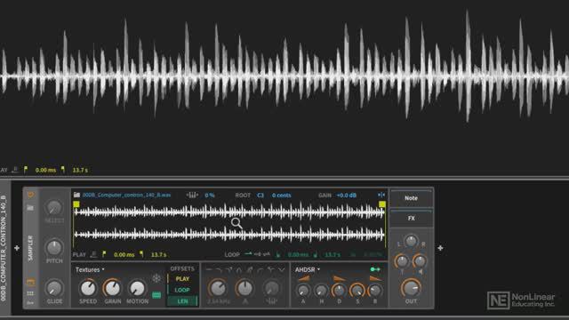Adjust the SPEED knob

coord(88,288)
